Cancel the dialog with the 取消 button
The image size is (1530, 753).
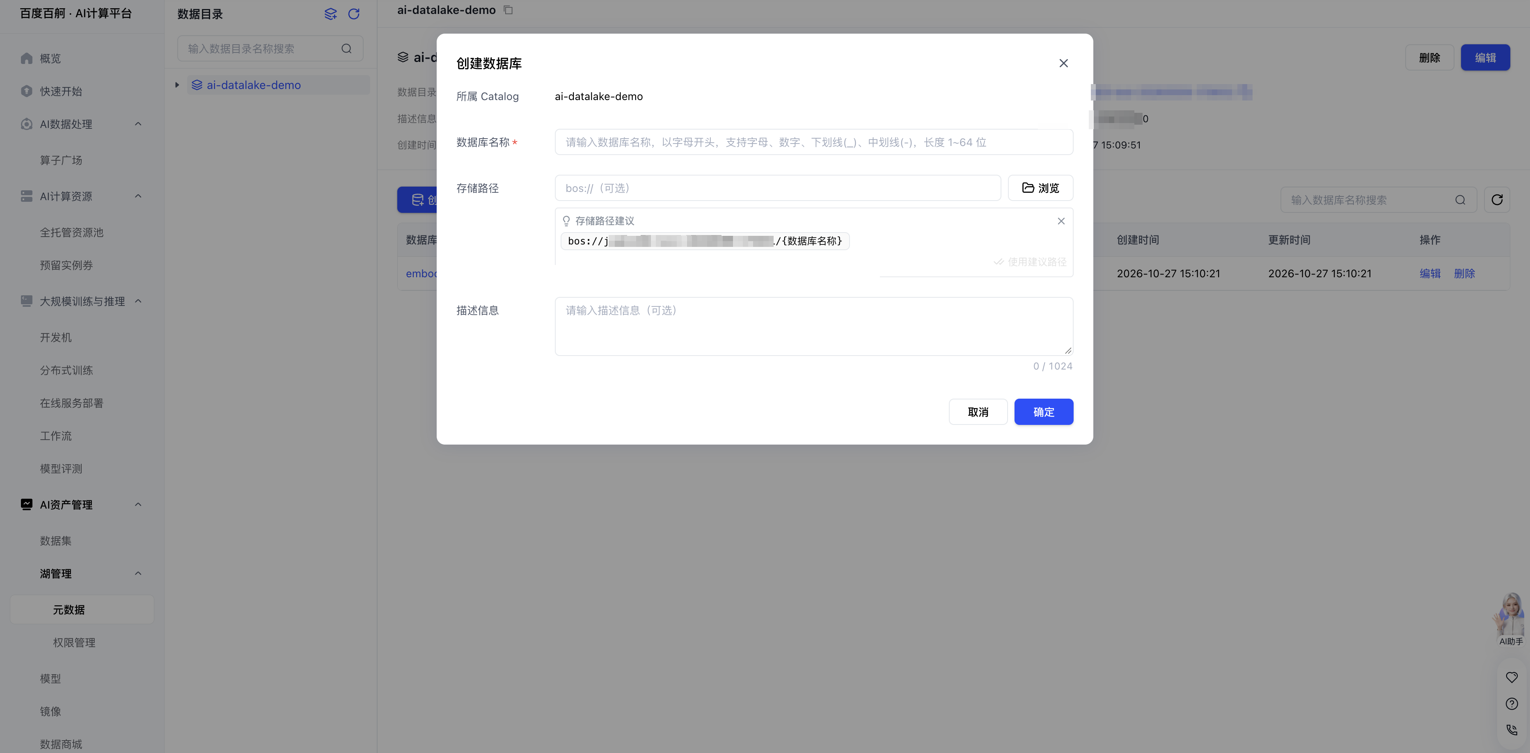point(978,412)
